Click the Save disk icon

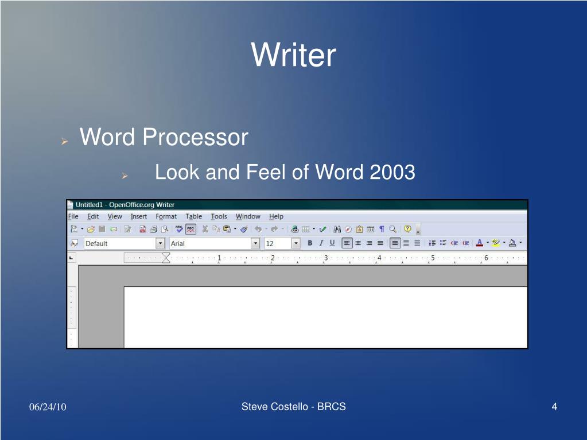point(102,229)
